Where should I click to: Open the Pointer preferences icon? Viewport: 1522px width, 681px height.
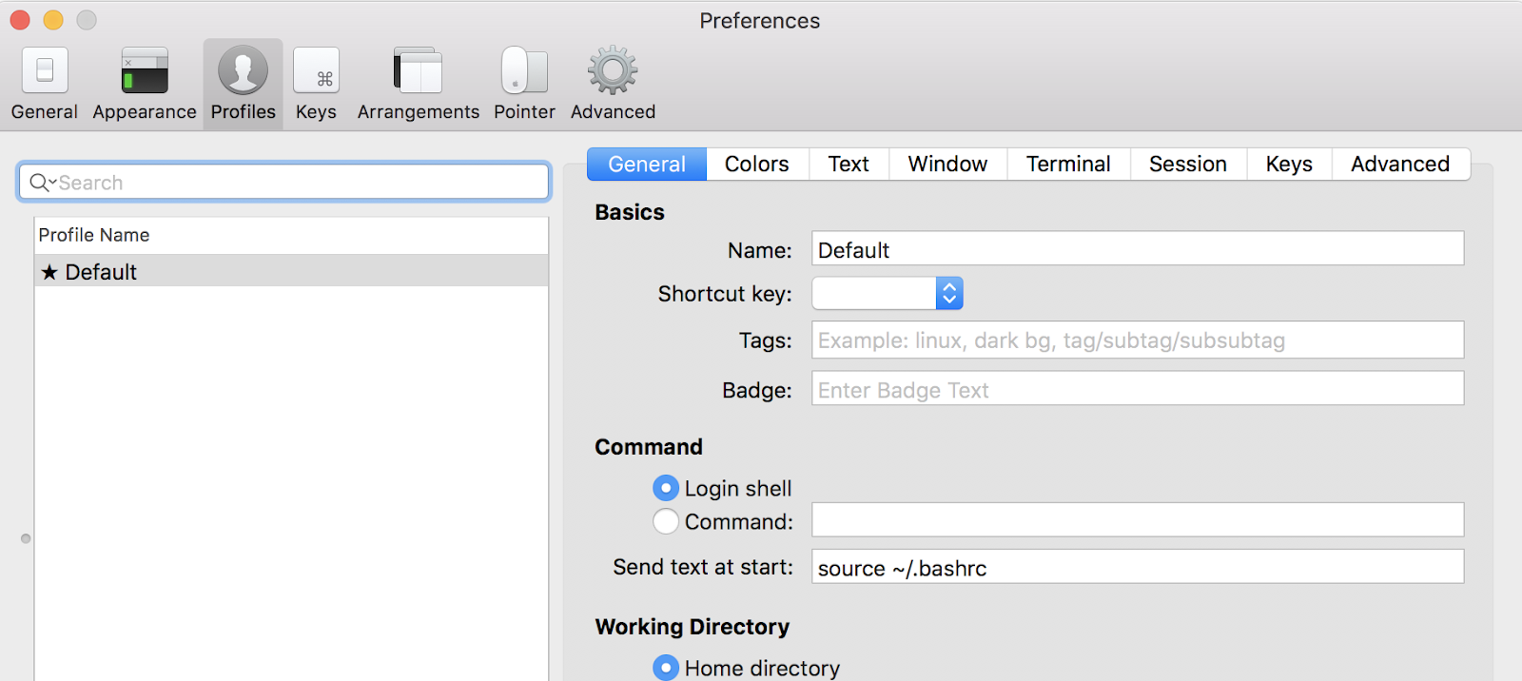tap(524, 71)
